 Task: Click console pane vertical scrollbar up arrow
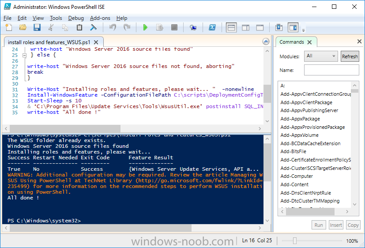tap(267, 139)
